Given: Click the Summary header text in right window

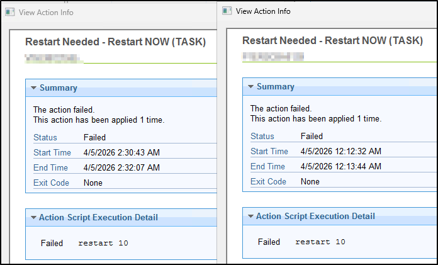Looking at the screenshot, I should point(276,87).
